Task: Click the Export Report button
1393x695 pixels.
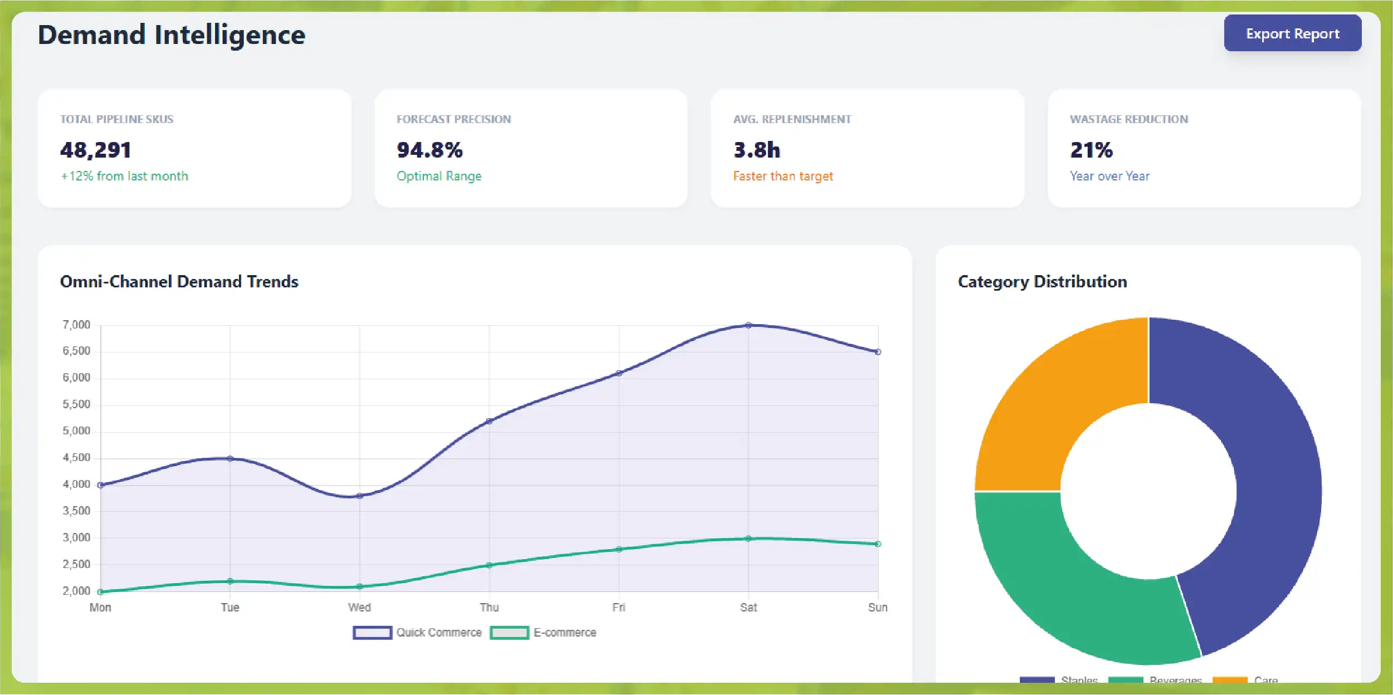Action: click(1292, 33)
